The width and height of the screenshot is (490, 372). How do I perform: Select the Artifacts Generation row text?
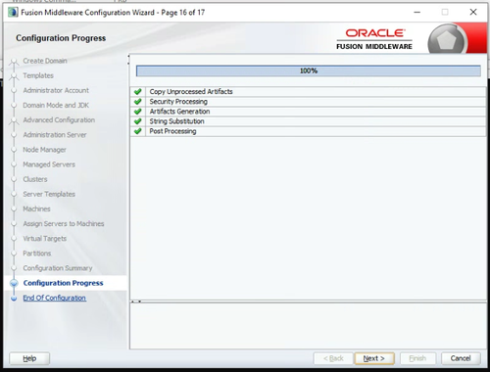[x=179, y=112]
